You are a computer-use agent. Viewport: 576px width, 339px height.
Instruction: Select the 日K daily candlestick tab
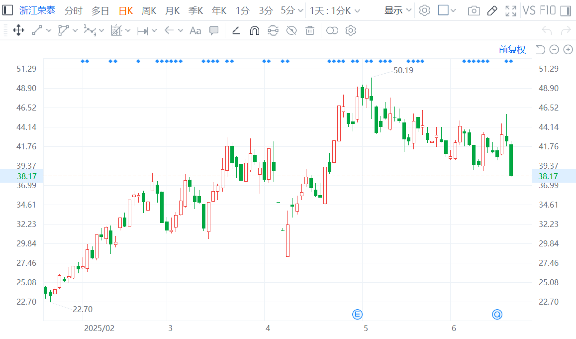126,10
